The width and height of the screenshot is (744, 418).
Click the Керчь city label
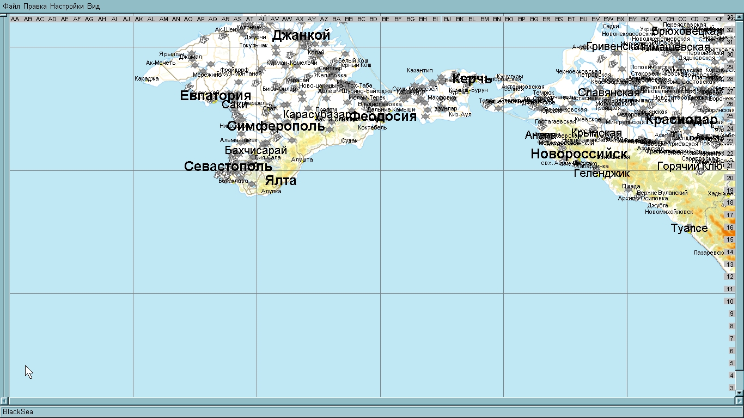coord(472,79)
